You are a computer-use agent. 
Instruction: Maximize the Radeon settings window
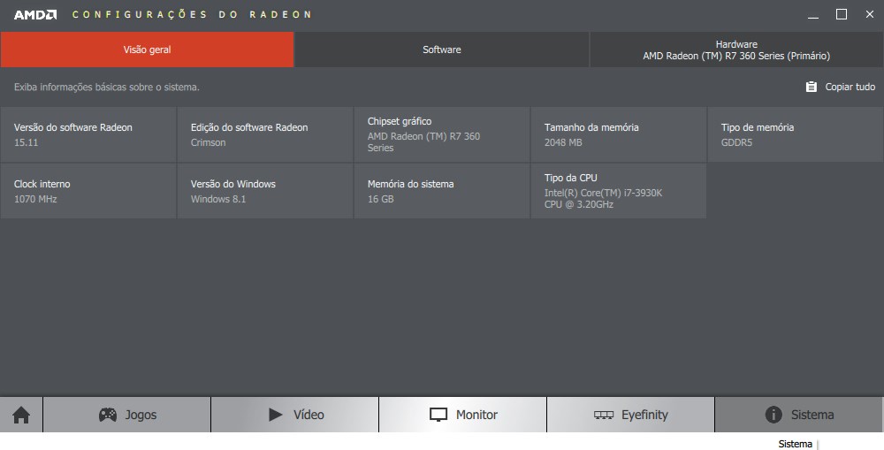(842, 15)
